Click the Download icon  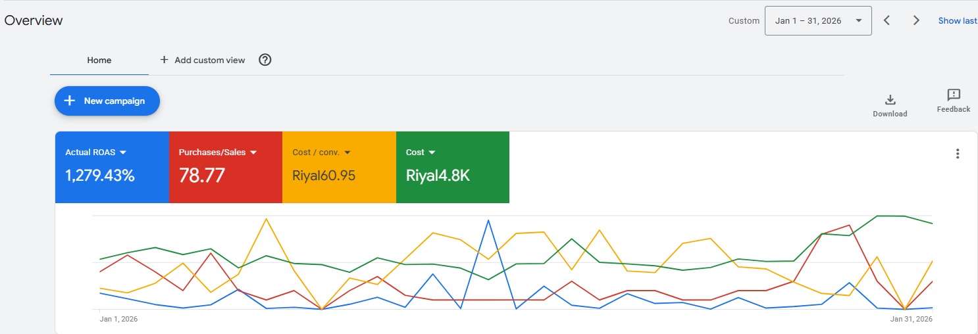tap(890, 100)
